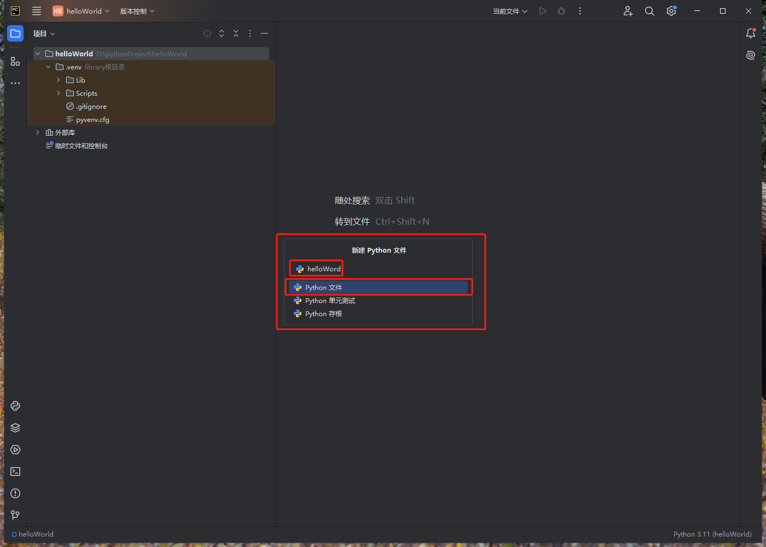Click helloWorld breadcrumb in status bar
Screen dimensions: 766x547
pyautogui.click(x=33, y=534)
